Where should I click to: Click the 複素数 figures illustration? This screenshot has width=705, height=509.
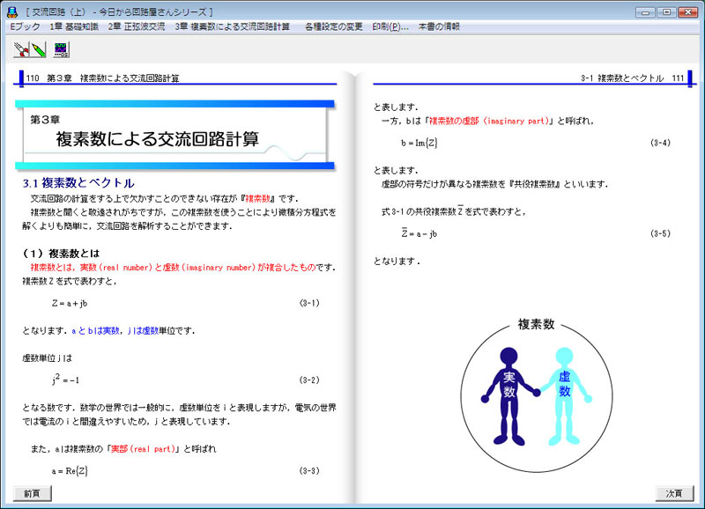[x=537, y=397]
